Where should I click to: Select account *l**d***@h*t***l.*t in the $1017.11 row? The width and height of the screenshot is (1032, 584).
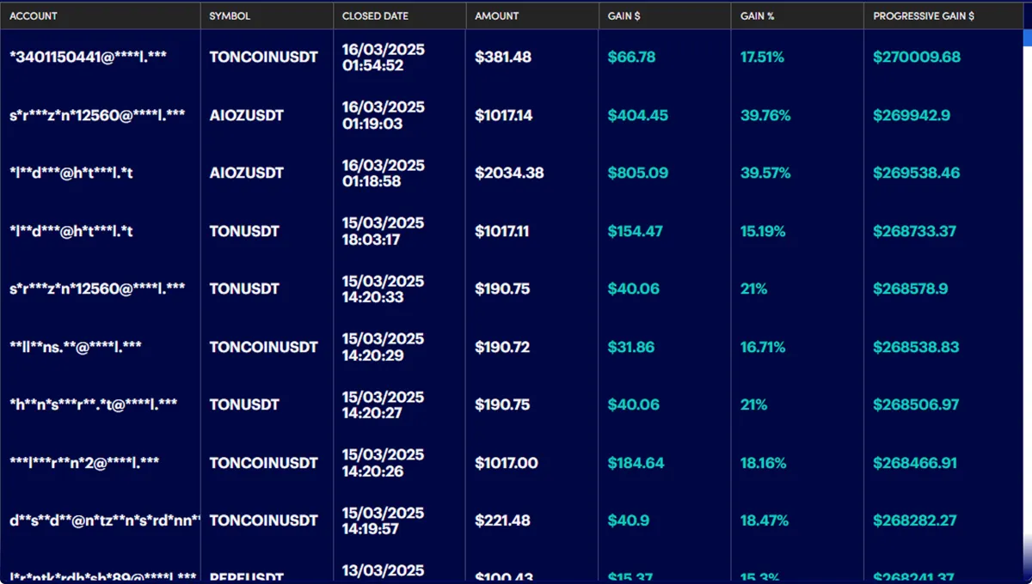pos(71,231)
